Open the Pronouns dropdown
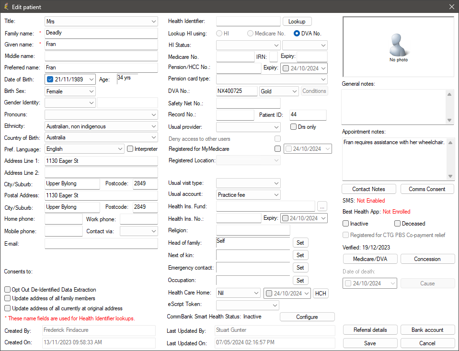Image resolution: width=459 pixels, height=351 pixels. click(x=101, y=114)
